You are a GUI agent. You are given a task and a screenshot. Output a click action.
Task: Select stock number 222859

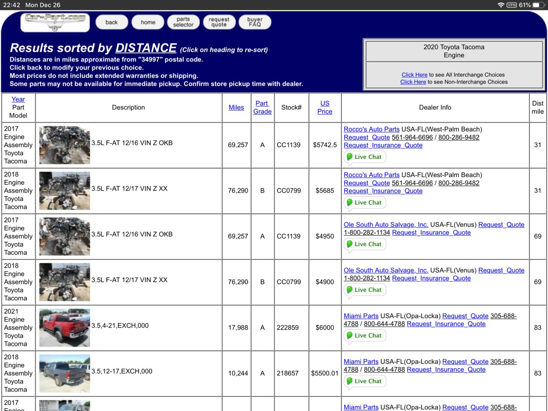288,328
